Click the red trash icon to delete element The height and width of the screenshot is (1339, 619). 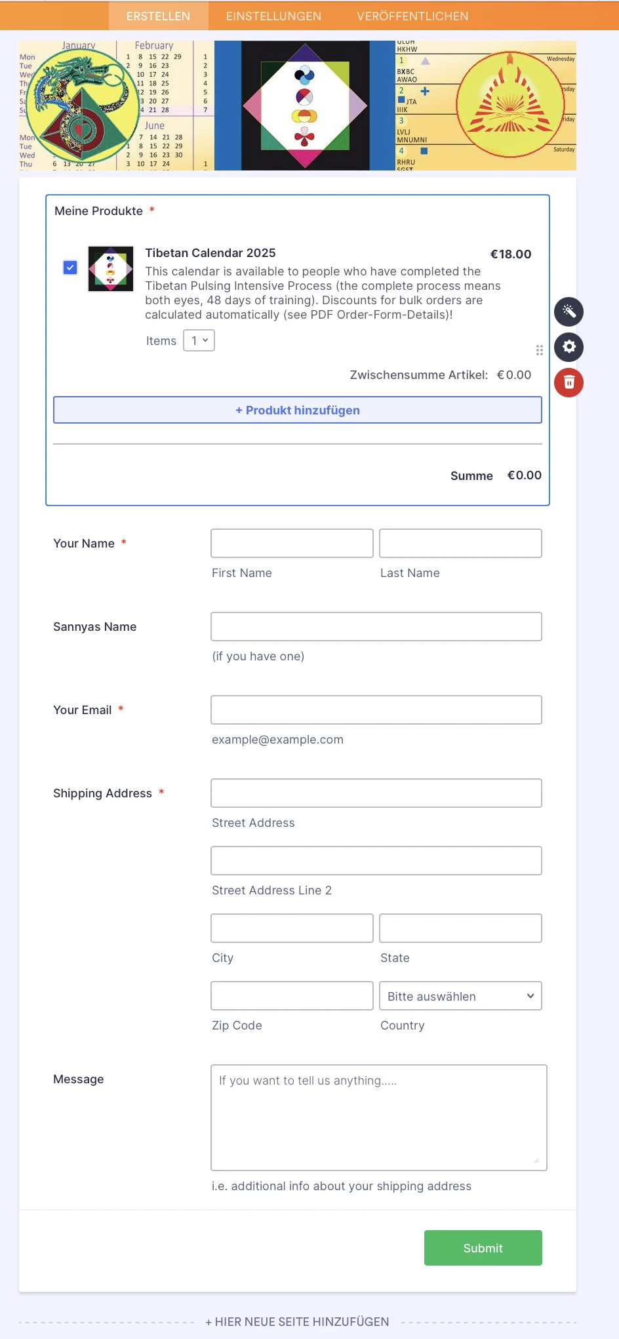click(x=569, y=382)
